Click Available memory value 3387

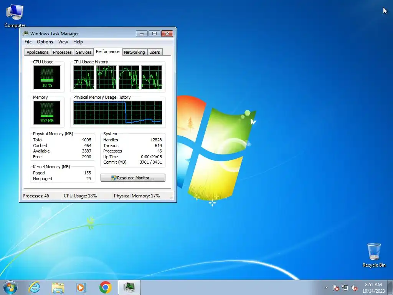(87, 151)
